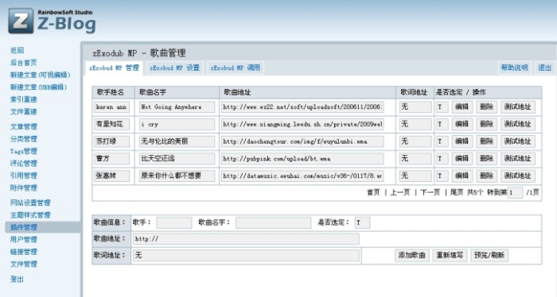557x297 pixels.
Task: Click 删除 for the 曹方 row
Action: click(487, 159)
